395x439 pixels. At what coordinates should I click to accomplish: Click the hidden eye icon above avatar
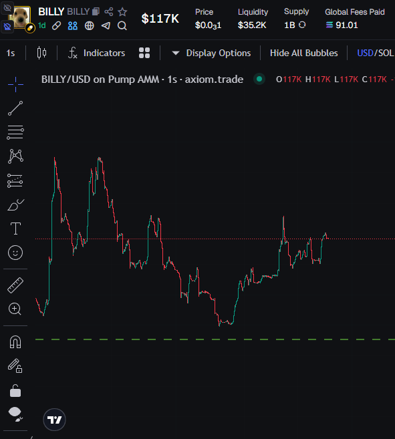(7, 8)
